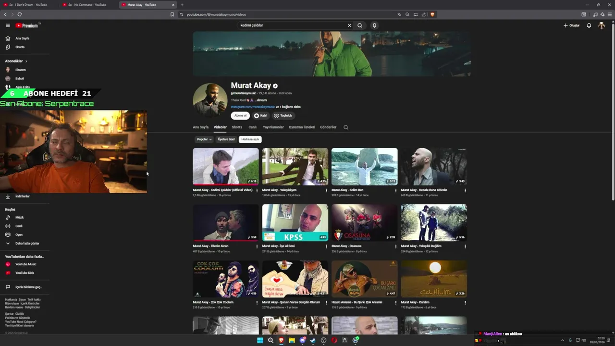Open Windows Start menu

[260, 340]
